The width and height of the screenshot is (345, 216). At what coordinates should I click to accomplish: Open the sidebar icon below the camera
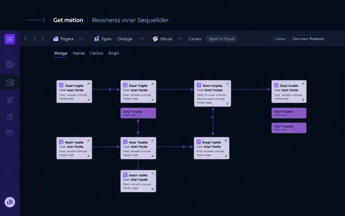click(10, 100)
